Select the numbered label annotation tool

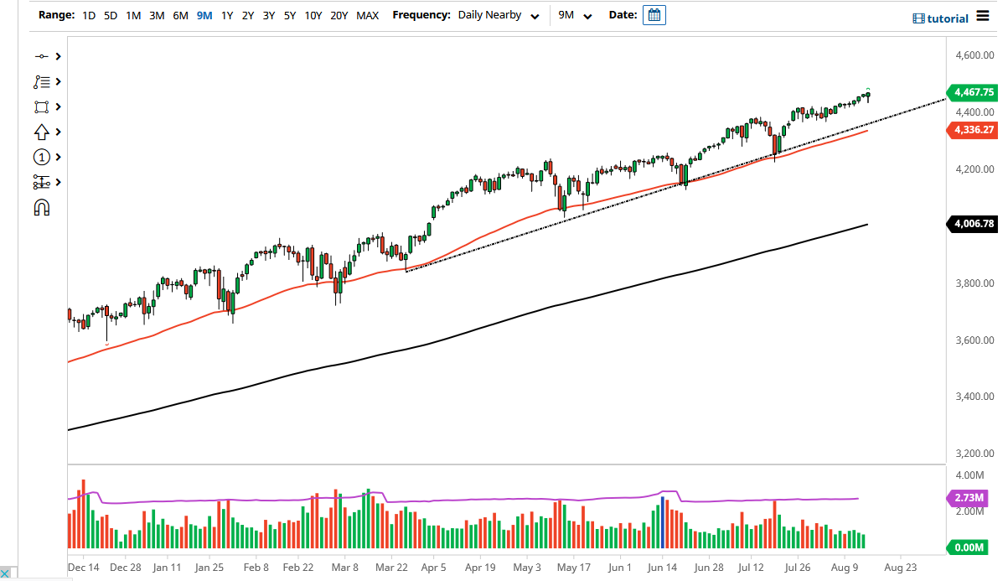point(41,157)
